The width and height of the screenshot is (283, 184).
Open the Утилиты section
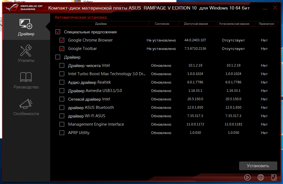point(26,53)
